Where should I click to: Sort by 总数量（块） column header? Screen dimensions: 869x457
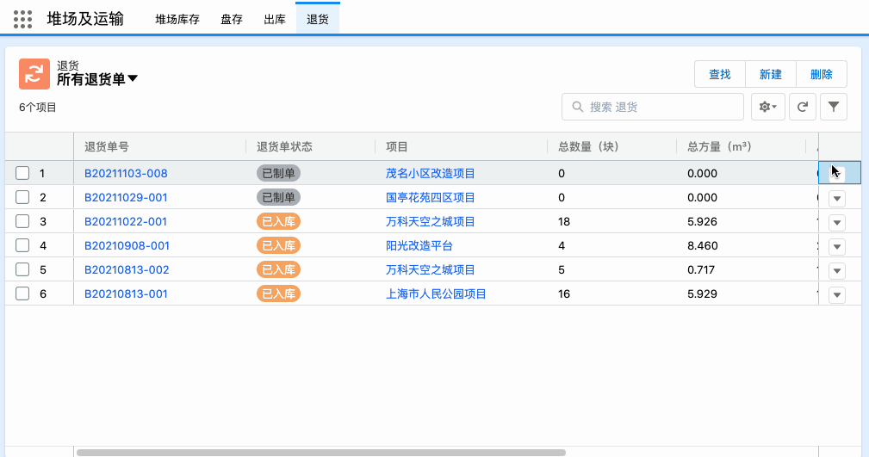(x=588, y=147)
